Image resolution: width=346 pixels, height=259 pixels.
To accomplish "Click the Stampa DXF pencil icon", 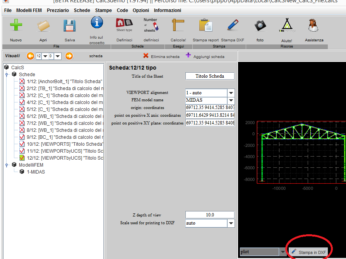I will pos(233,25).
